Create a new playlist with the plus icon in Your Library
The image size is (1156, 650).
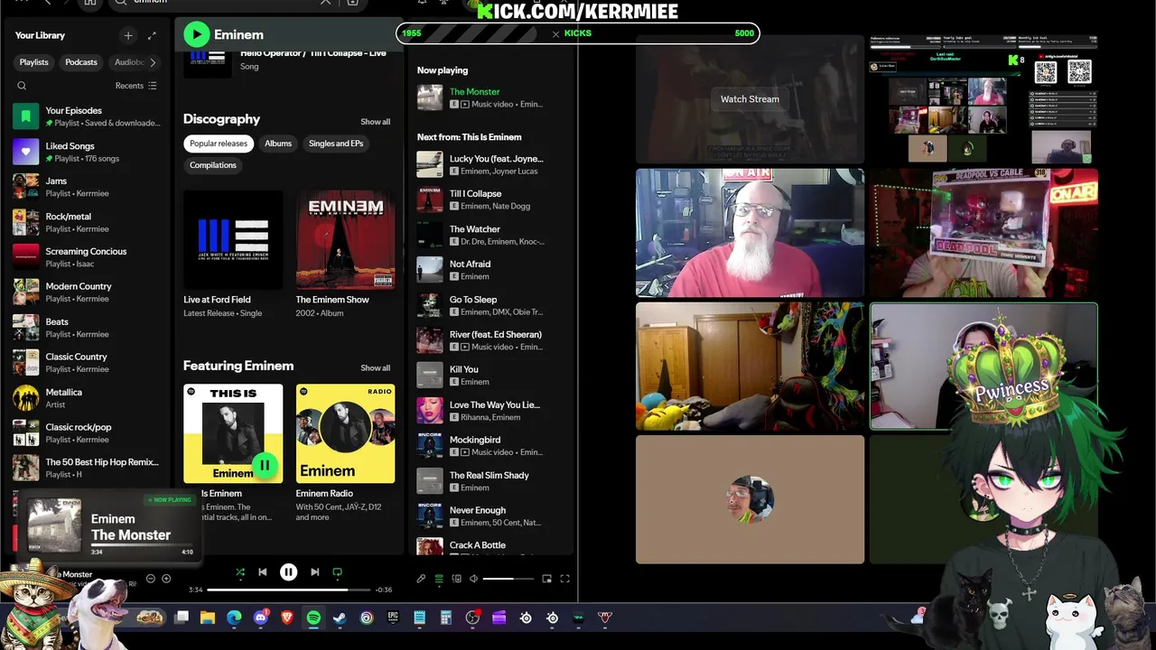click(x=128, y=35)
